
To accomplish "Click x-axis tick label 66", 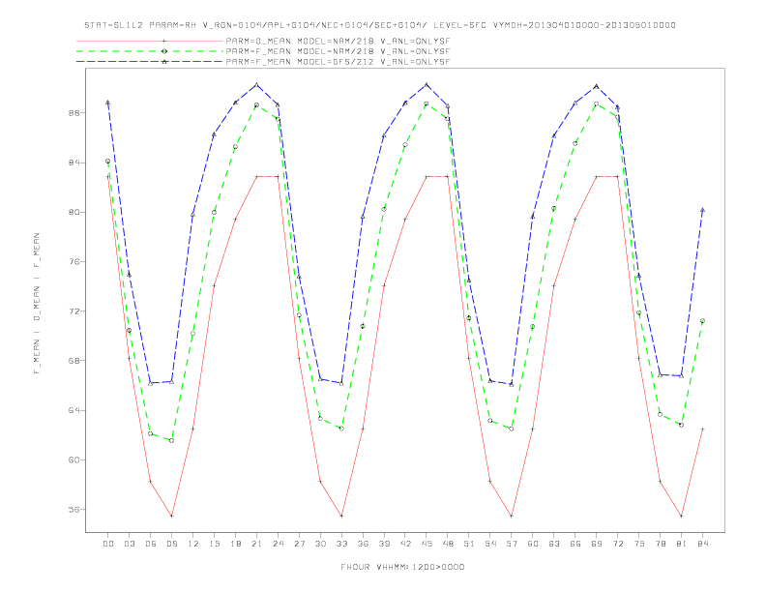I will [575, 544].
